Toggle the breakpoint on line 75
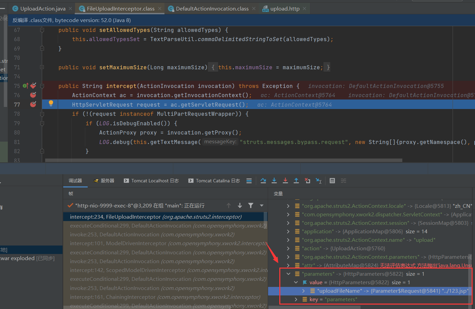The image size is (475, 309). (33, 86)
